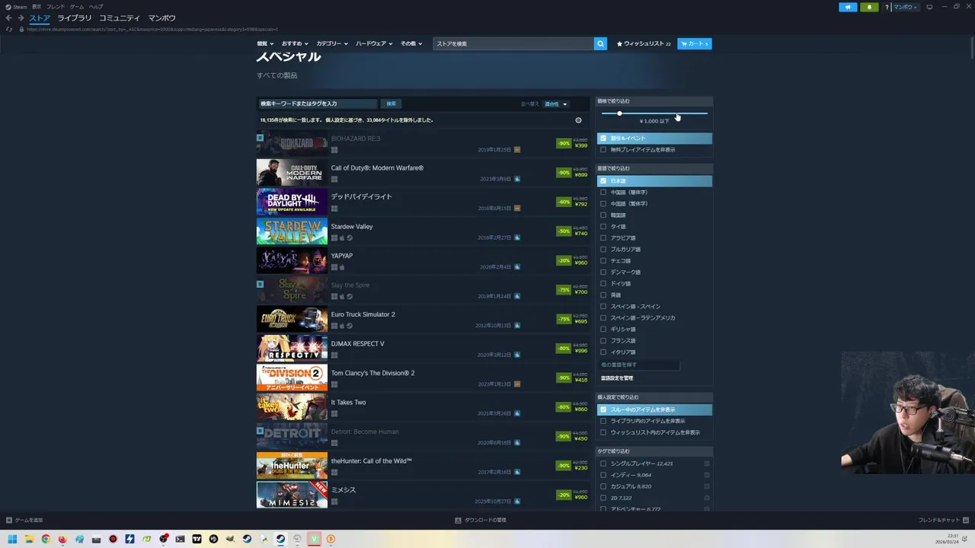Click the wishlist star icon
Screen dimensions: 975x548
point(619,44)
